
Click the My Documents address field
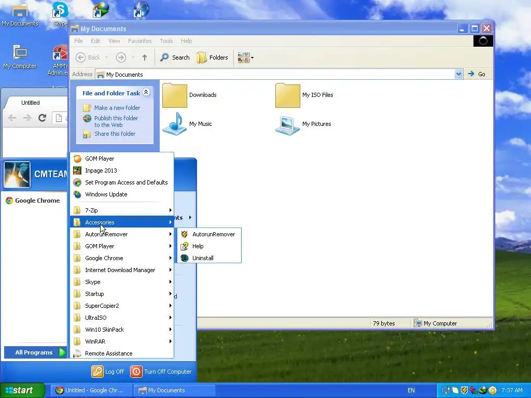275,75
